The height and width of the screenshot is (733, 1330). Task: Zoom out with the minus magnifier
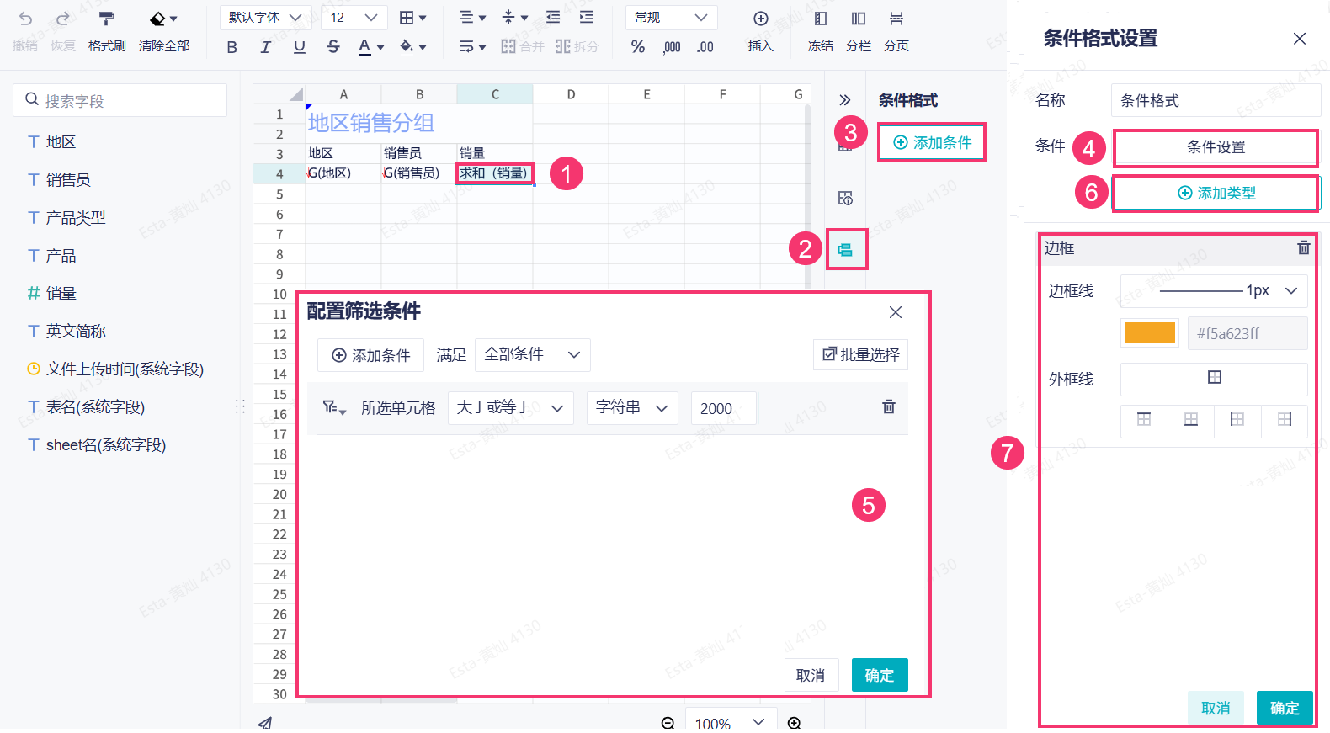(x=668, y=723)
